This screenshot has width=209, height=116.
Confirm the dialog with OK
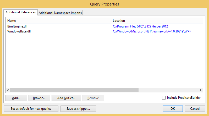coord(173,108)
